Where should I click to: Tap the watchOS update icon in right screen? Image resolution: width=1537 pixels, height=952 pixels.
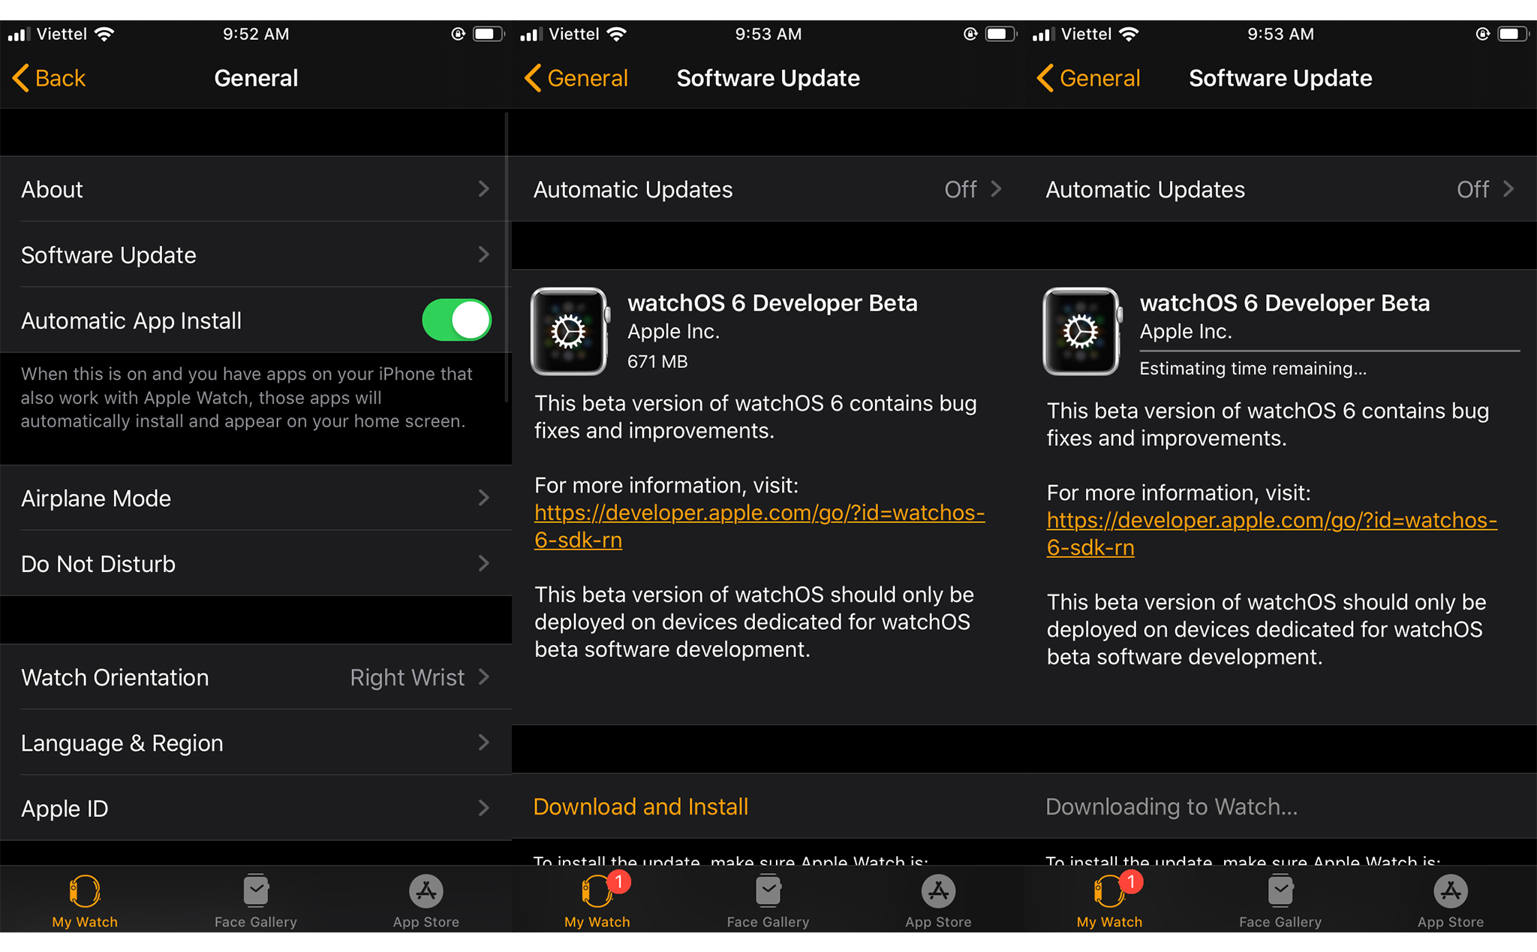(1081, 331)
